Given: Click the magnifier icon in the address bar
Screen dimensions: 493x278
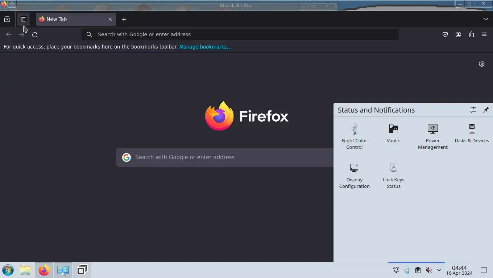Looking at the screenshot, I should [89, 34].
